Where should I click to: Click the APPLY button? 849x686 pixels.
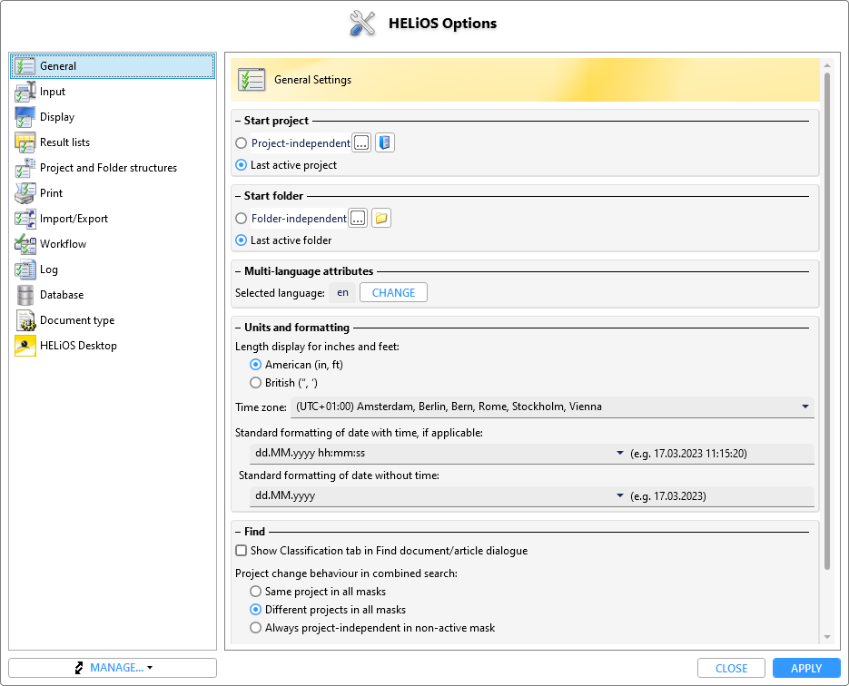806,668
